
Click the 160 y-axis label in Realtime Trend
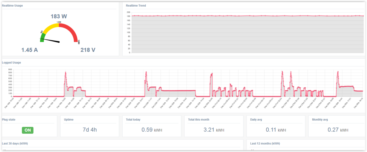[128, 20]
